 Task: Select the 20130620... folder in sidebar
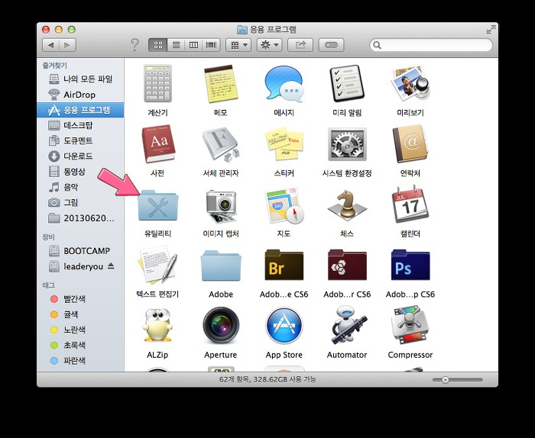80,218
